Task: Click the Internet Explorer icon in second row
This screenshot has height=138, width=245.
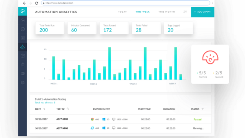Action: point(92,128)
